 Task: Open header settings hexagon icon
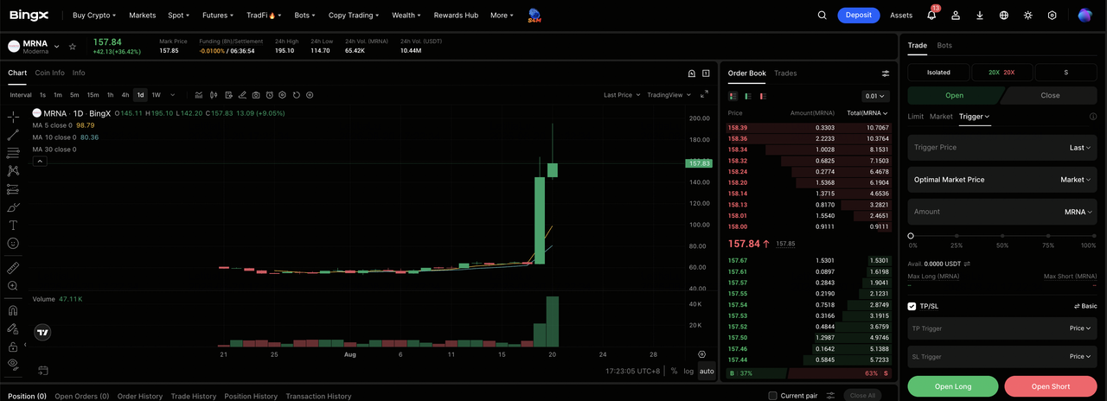click(1053, 15)
